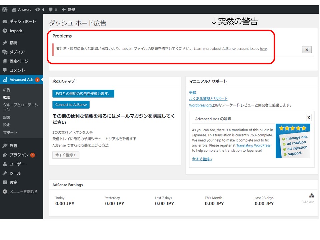Follow the 'here' AdSense issues link

263,49
